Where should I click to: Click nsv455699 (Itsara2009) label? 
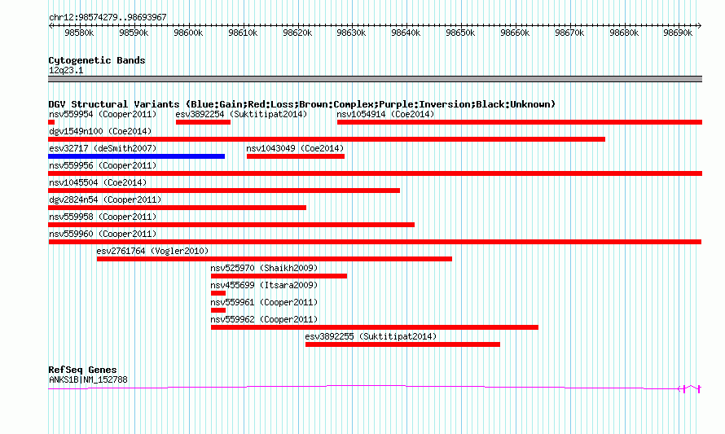(264, 285)
